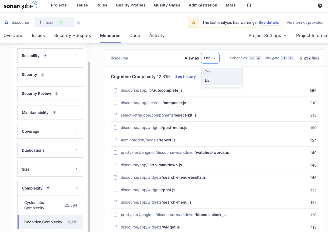
Task: Open the Issues top menu
Action: pos(82,5)
